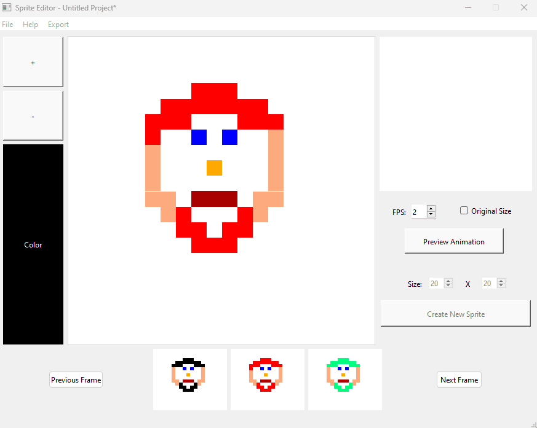Viewport: 537px width, 428px height.
Task: Decrease FPS with the down arrow
Action: 431,215
